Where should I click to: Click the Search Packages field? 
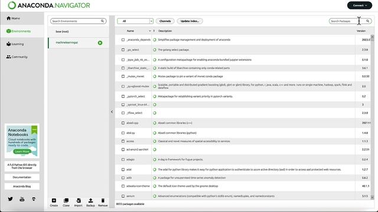[350, 21]
